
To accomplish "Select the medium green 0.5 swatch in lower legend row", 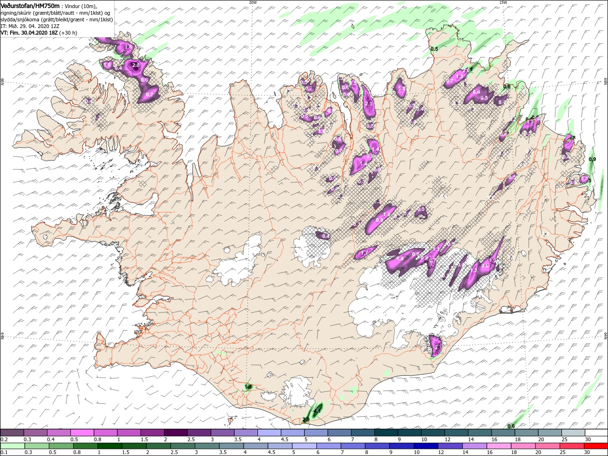I will (x=61, y=446).
